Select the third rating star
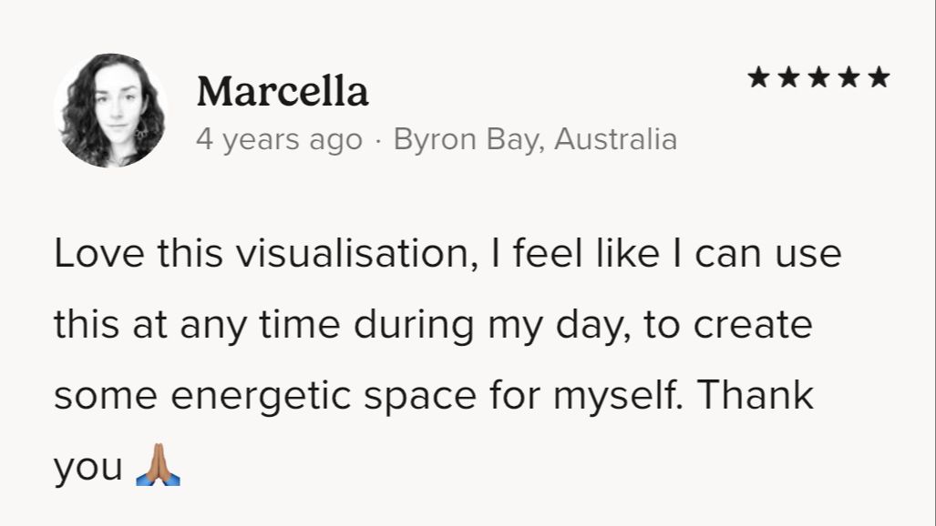Image resolution: width=936 pixels, height=526 pixels. click(x=819, y=77)
